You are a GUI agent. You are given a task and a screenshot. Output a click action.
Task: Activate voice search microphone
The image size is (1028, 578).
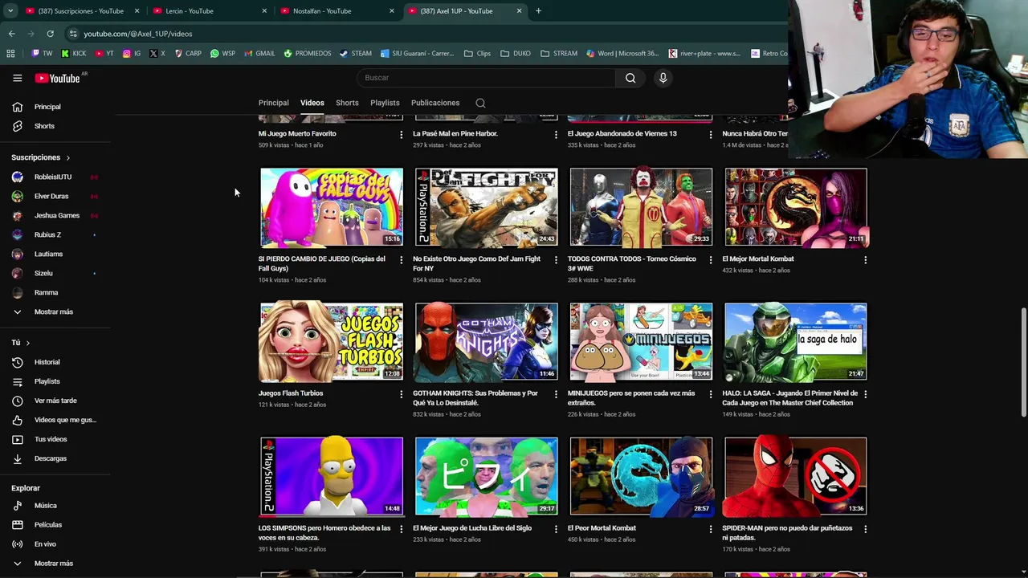pyautogui.click(x=663, y=78)
